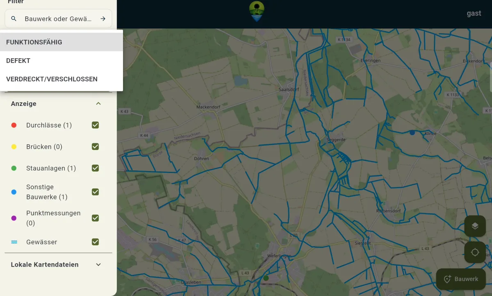
Task: Center map on current location
Action: click(x=475, y=252)
